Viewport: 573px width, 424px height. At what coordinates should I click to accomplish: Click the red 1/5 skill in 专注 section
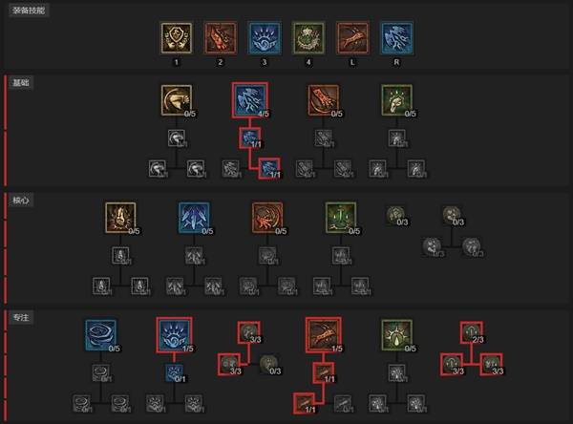click(324, 335)
